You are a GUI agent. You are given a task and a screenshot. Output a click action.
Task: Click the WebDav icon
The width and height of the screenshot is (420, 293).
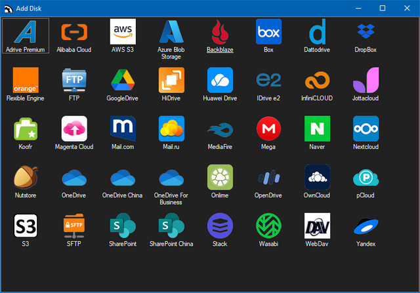(x=317, y=225)
